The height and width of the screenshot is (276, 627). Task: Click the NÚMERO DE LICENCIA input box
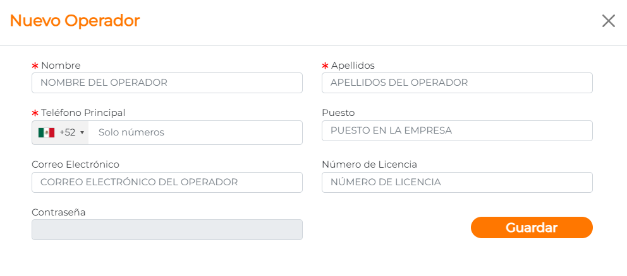coord(457,182)
